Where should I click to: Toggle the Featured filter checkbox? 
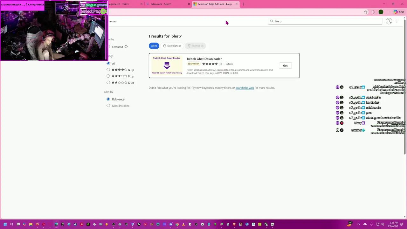(108, 47)
